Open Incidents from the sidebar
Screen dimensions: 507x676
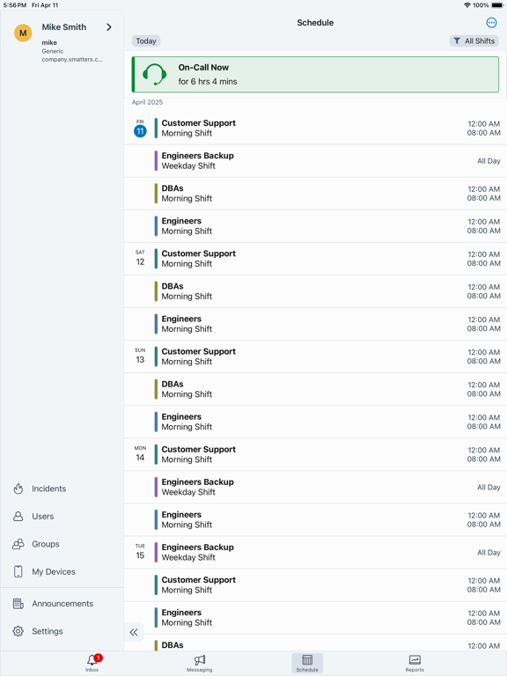pyautogui.click(x=48, y=489)
